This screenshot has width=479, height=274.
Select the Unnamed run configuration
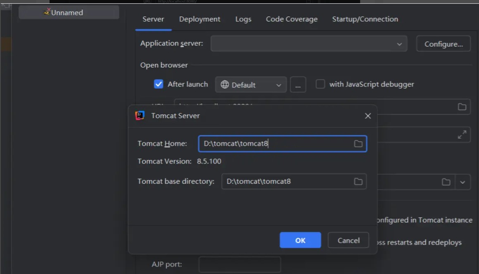click(x=69, y=12)
